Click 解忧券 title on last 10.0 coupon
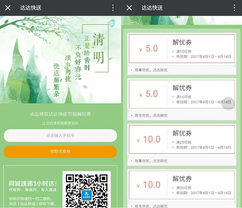Image resolution: width=242 pixels, height=208 pixels. (x=182, y=179)
